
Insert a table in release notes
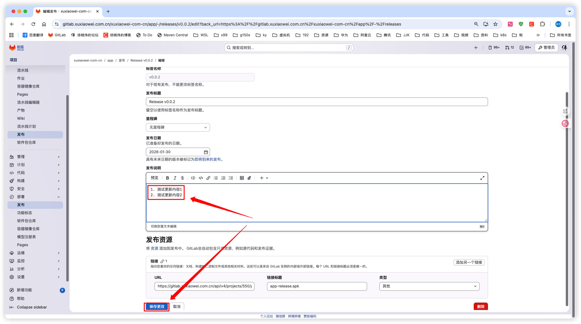[242, 178]
